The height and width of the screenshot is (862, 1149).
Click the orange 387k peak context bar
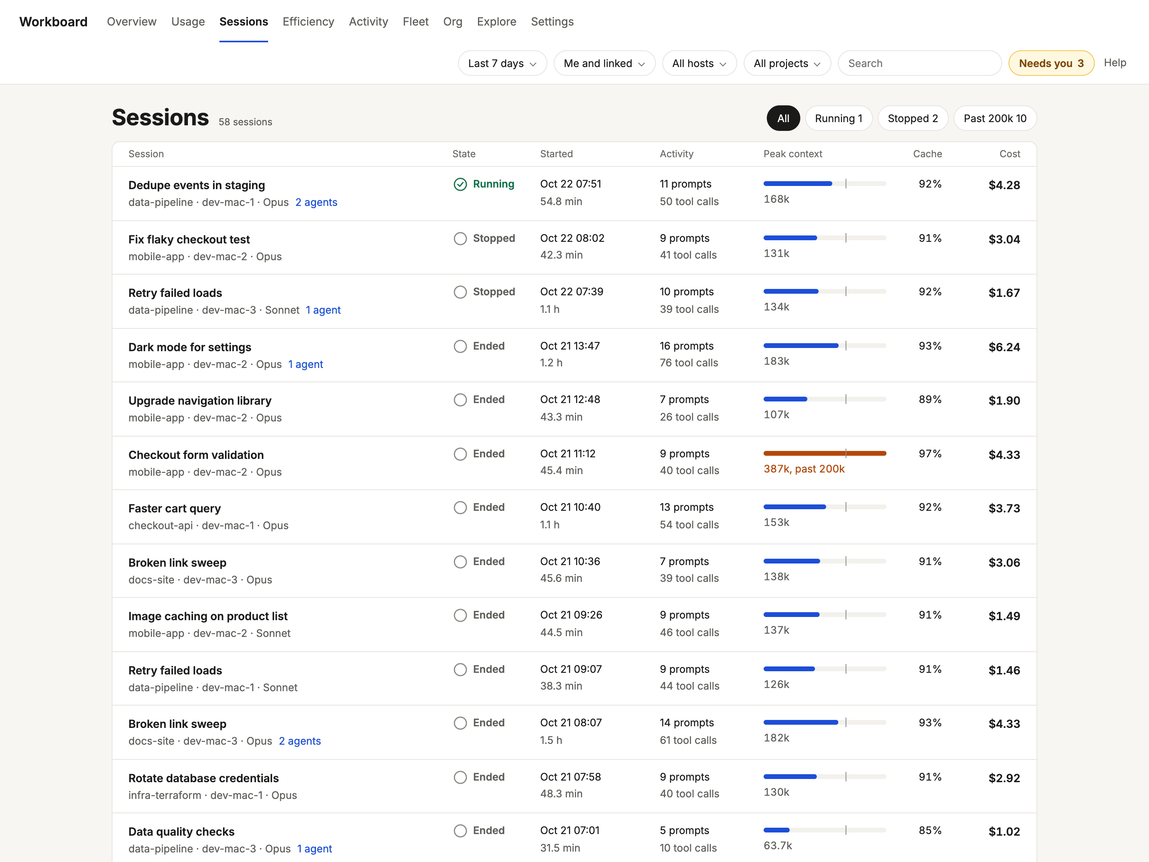(x=825, y=454)
